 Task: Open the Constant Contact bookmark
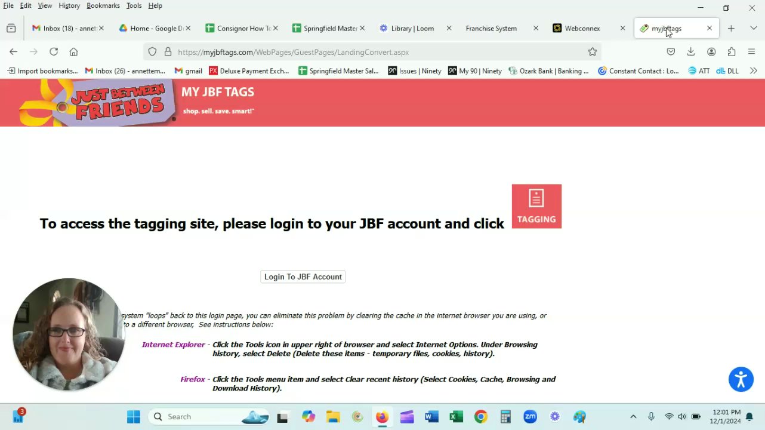coord(638,70)
